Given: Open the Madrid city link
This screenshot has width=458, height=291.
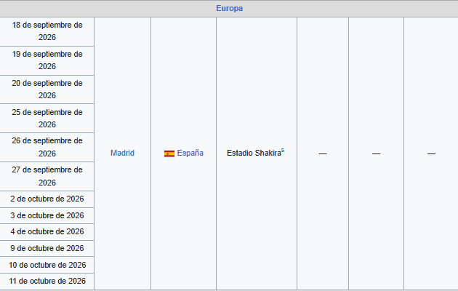Looking at the screenshot, I should (122, 153).
